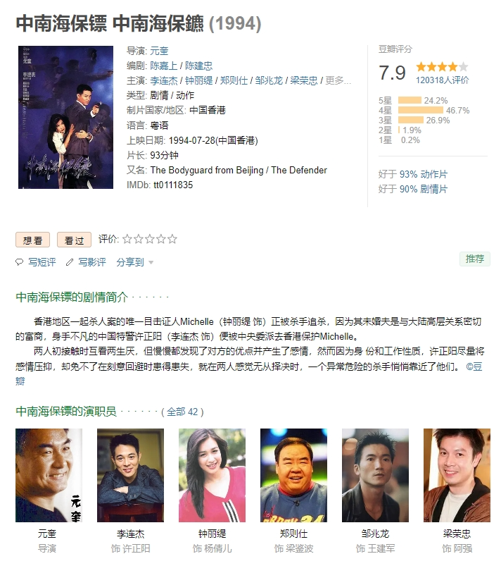
Task: Click the 5星 rating bar
Action: click(x=410, y=101)
